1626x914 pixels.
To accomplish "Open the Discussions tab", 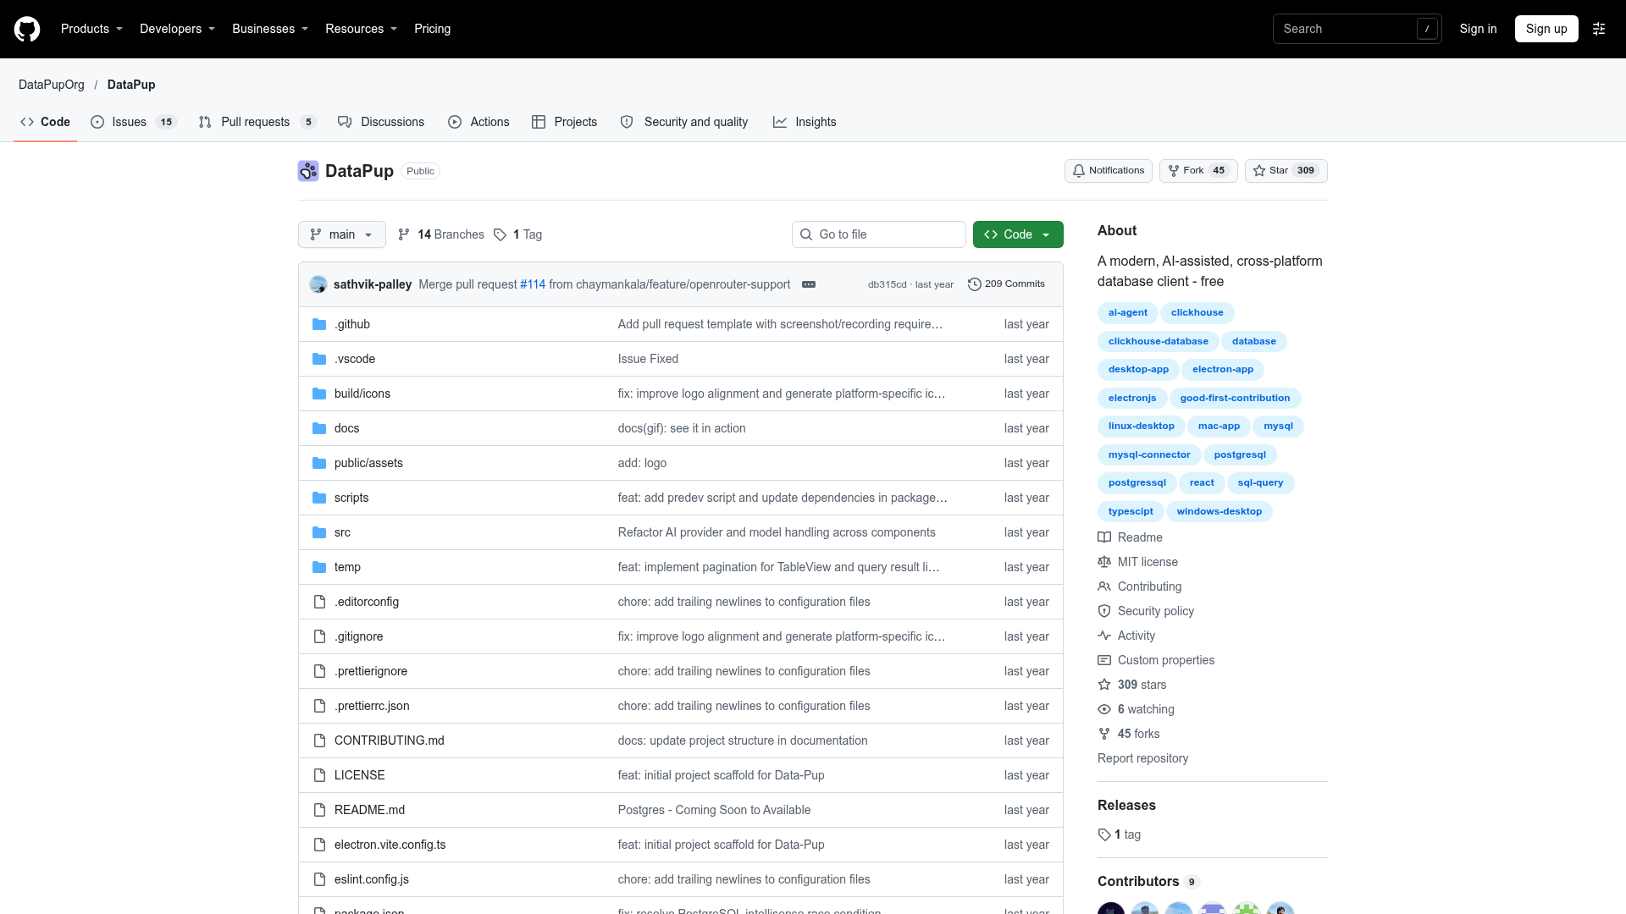I will pyautogui.click(x=381, y=122).
